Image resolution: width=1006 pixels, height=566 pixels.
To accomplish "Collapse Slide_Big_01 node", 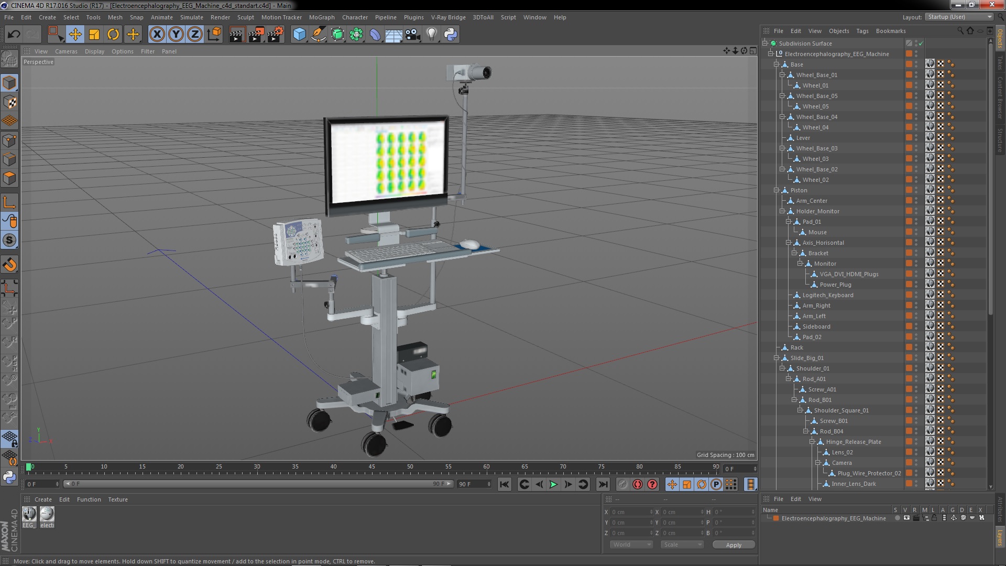I will tap(777, 358).
